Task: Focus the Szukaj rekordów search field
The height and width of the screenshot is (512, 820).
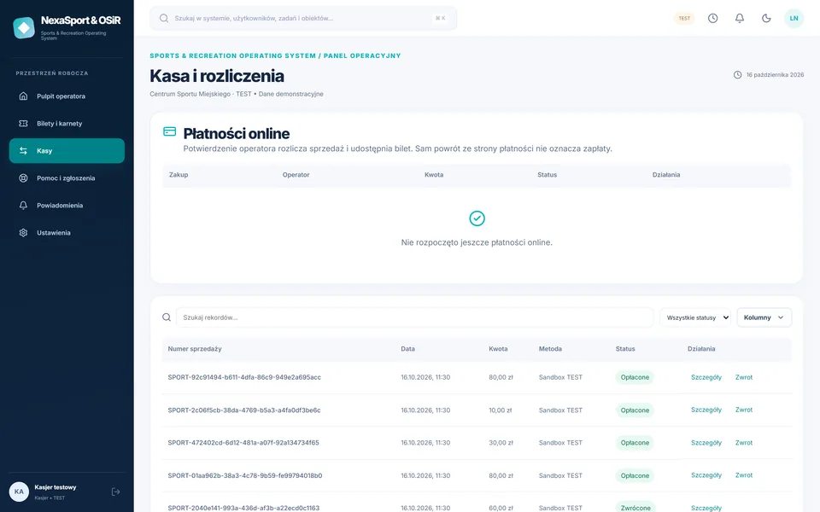Action: (x=415, y=317)
